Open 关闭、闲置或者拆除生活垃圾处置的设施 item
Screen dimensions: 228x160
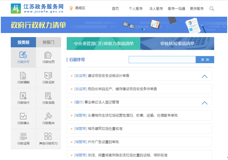[127, 155]
